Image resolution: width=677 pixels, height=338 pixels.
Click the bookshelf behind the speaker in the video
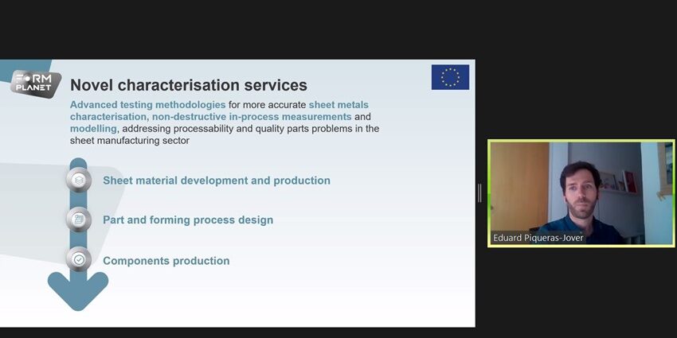612,182
